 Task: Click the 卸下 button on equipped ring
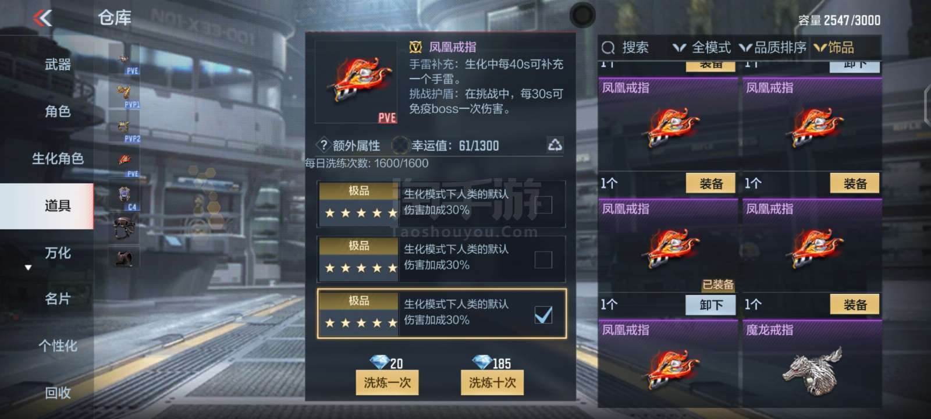[x=711, y=305]
